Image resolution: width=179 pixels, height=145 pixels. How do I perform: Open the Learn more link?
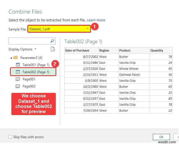[96, 20]
